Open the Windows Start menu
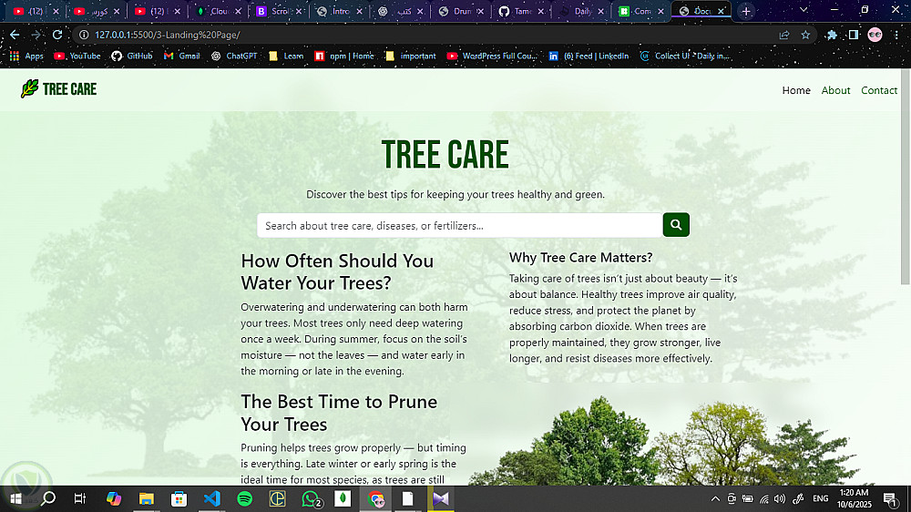Screen dimensions: 911x512 coord(15,498)
